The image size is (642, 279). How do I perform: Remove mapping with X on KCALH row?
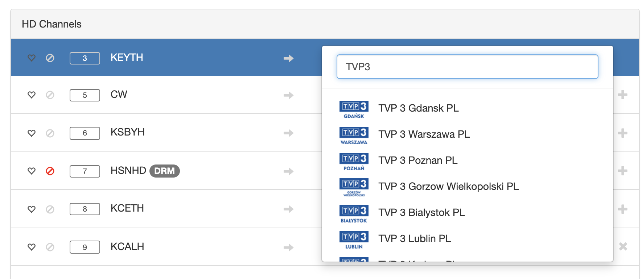[x=623, y=246]
